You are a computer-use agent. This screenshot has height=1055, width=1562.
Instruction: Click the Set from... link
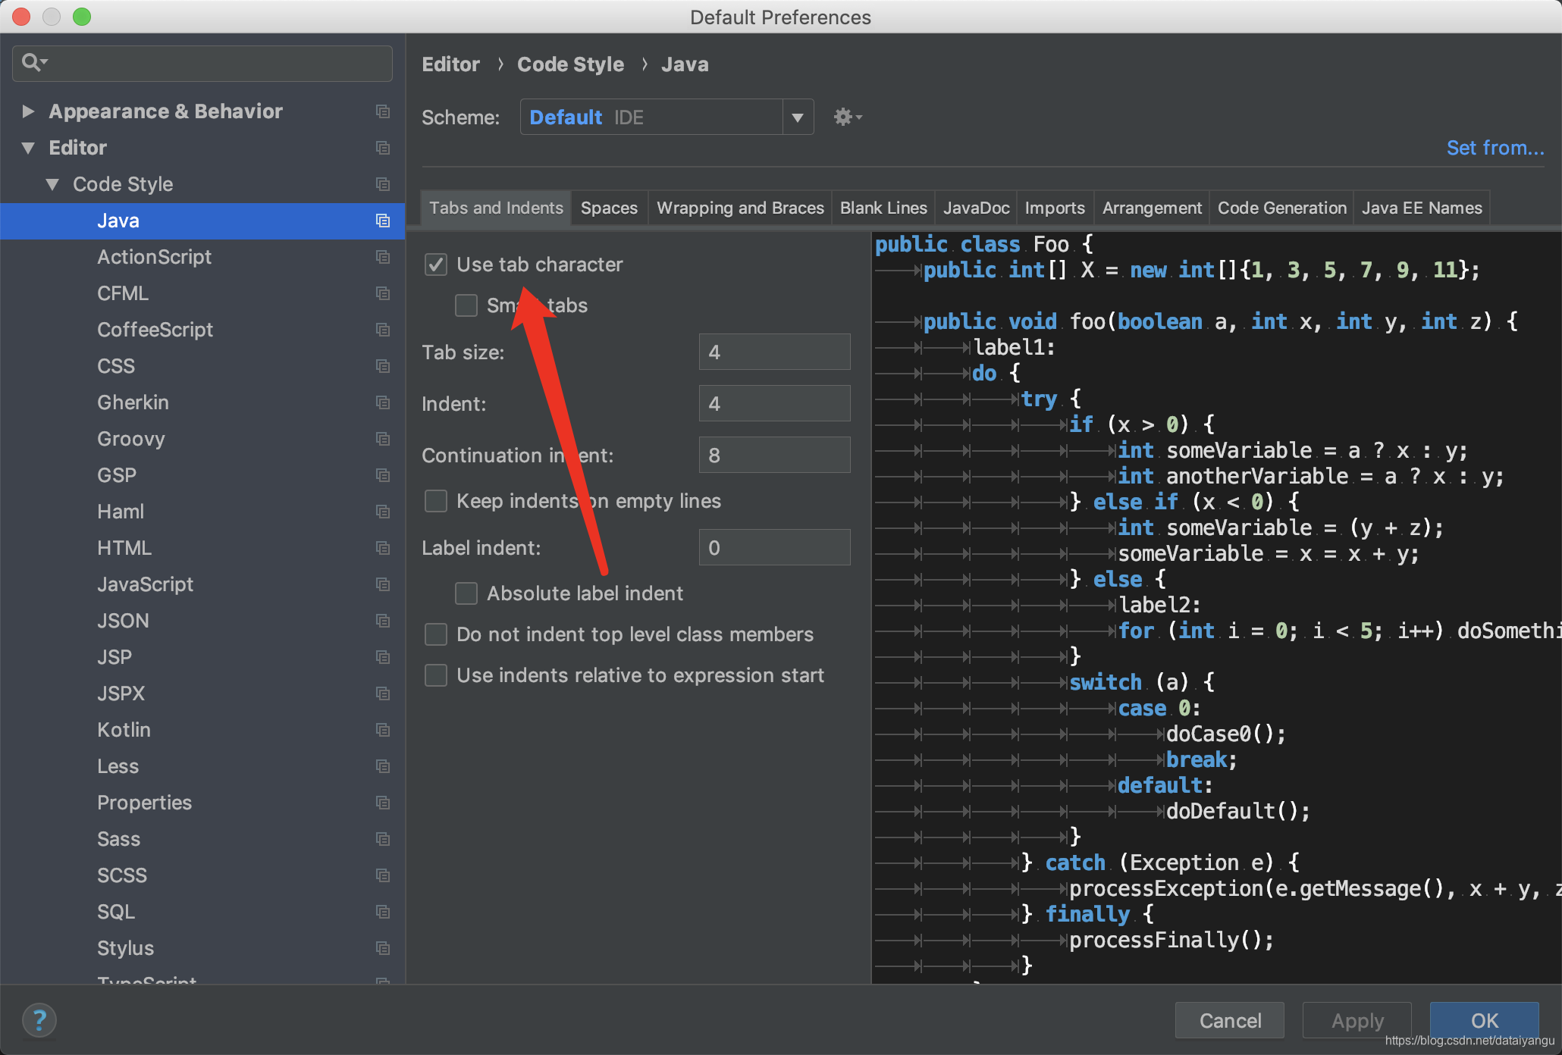click(x=1495, y=148)
